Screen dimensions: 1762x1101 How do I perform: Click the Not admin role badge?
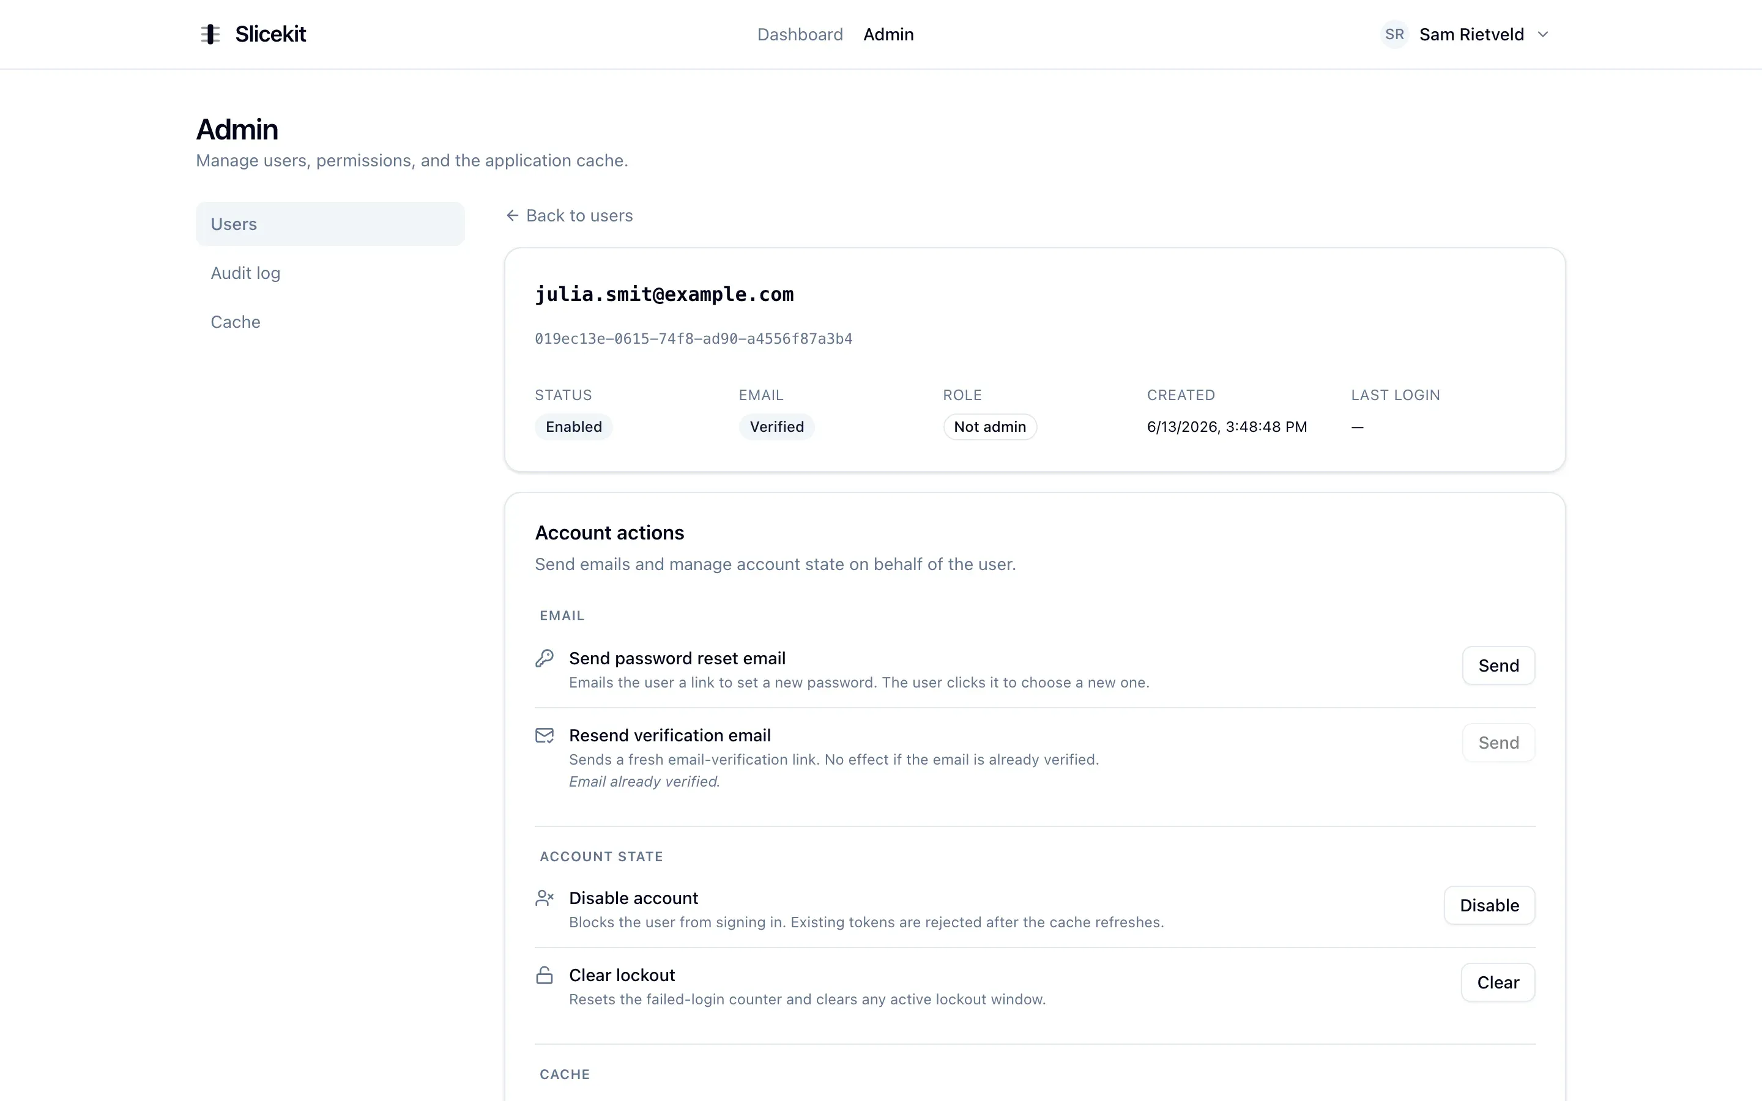click(991, 427)
